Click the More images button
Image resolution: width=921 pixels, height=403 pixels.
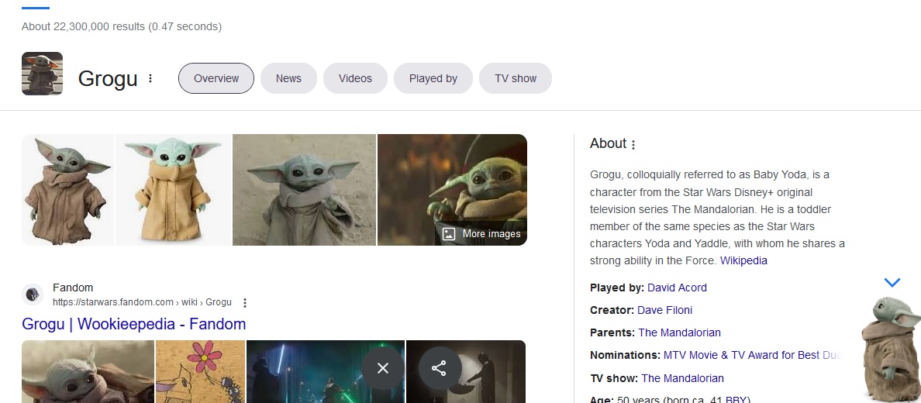(x=481, y=234)
